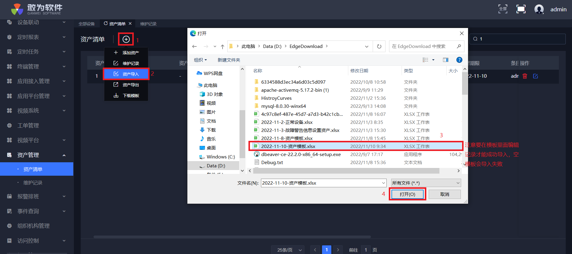Refresh the EdgeDownload folder listing

(x=379, y=46)
